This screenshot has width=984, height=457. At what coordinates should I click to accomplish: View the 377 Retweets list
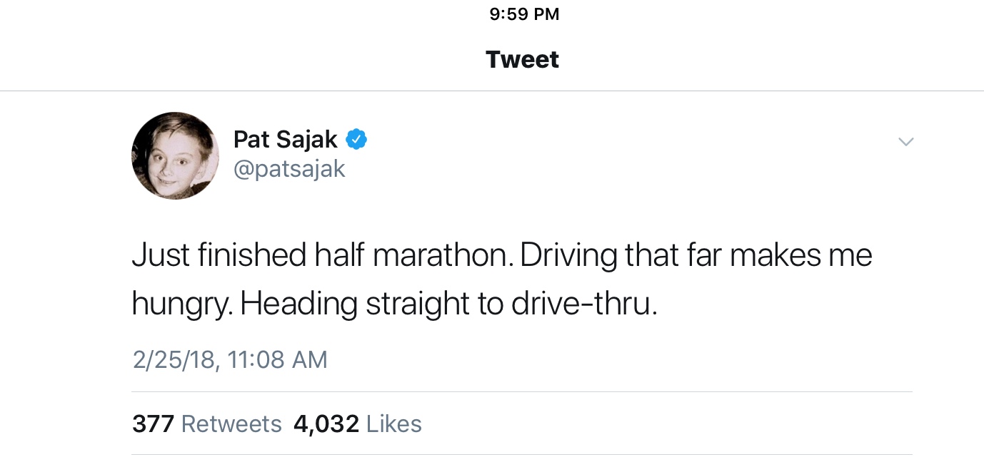pos(206,424)
